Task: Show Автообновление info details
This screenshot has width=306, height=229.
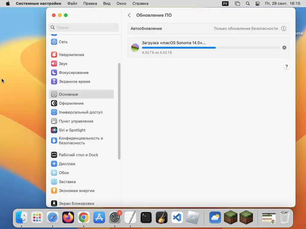Action: tap(284, 29)
